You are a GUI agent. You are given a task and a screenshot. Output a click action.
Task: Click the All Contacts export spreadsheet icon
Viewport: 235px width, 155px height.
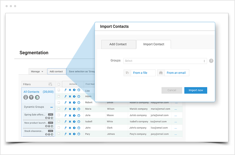tap(37, 97)
